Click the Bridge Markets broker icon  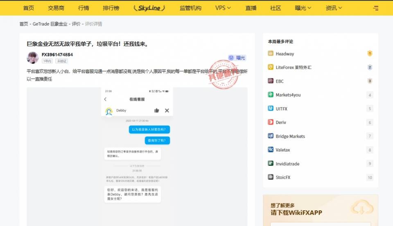271,136
